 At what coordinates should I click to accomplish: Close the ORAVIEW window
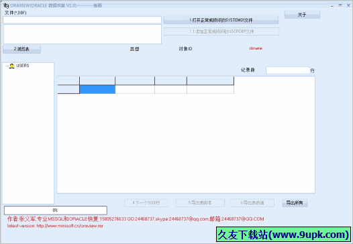348,5
